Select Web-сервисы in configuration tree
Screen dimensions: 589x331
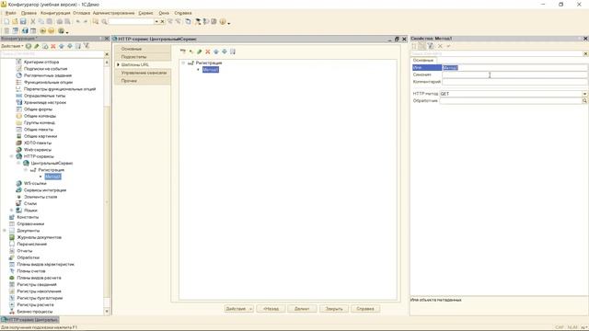pyautogui.click(x=38, y=150)
